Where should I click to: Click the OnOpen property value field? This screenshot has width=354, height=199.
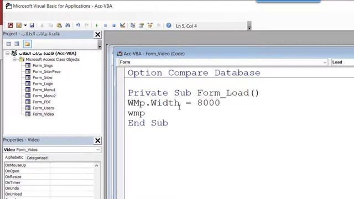coord(71,171)
